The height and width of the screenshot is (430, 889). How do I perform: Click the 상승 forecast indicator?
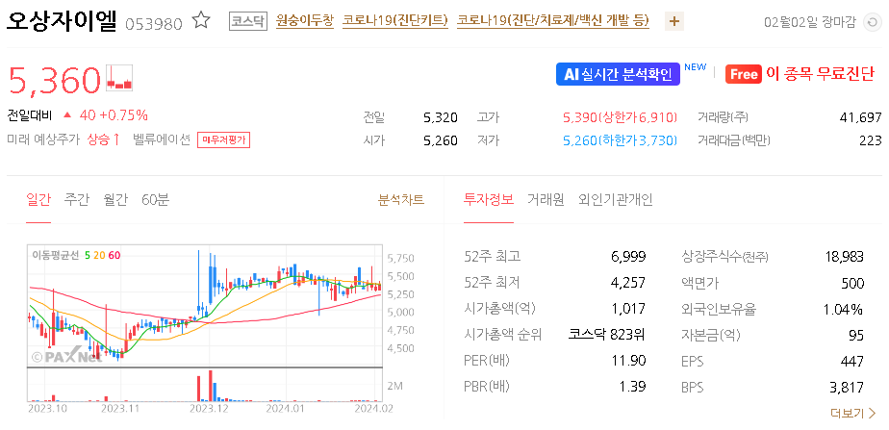(x=103, y=139)
